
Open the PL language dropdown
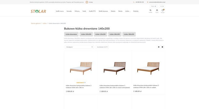162,6
